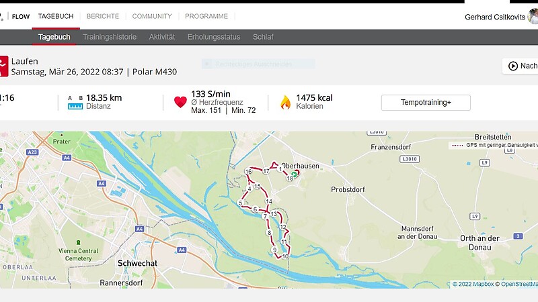The width and height of the screenshot is (538, 302).
Task: Click the red heart rate icon
Action: (180, 102)
